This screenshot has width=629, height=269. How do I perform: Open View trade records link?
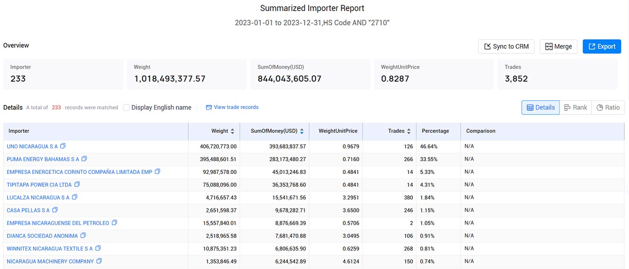(x=232, y=107)
